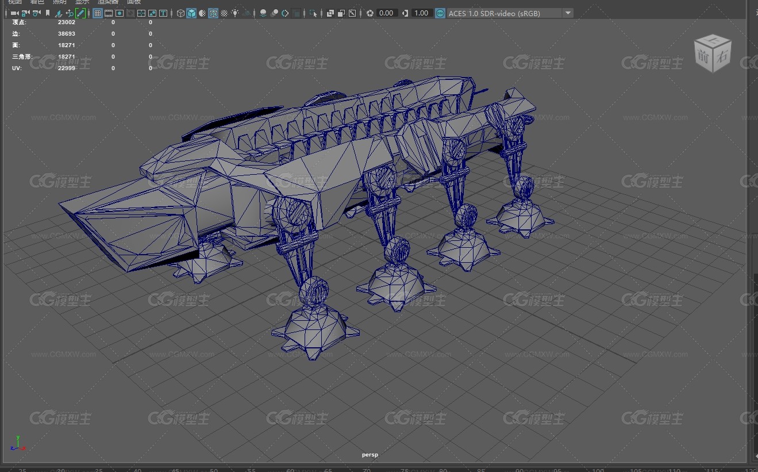Click the Screen Space Ambient Occlusion icon

pos(263,13)
